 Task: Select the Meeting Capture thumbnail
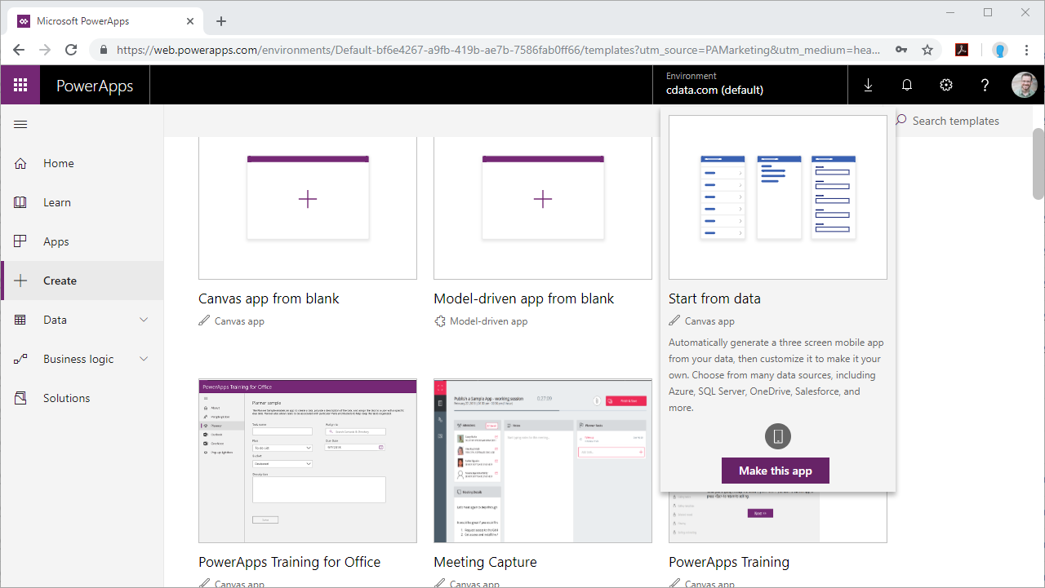pos(543,461)
